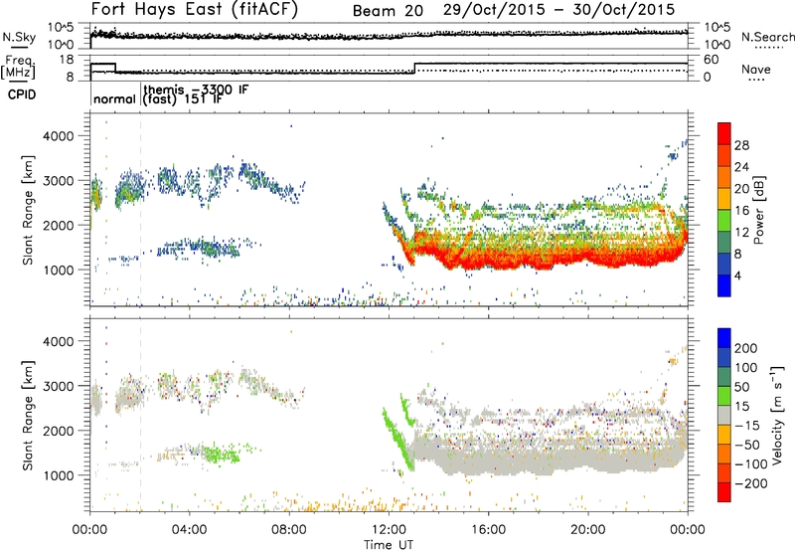The image size is (795, 551).
Task: Click the green velocity patch near 05:00 in velocity panel
Action: pyautogui.click(x=221, y=454)
